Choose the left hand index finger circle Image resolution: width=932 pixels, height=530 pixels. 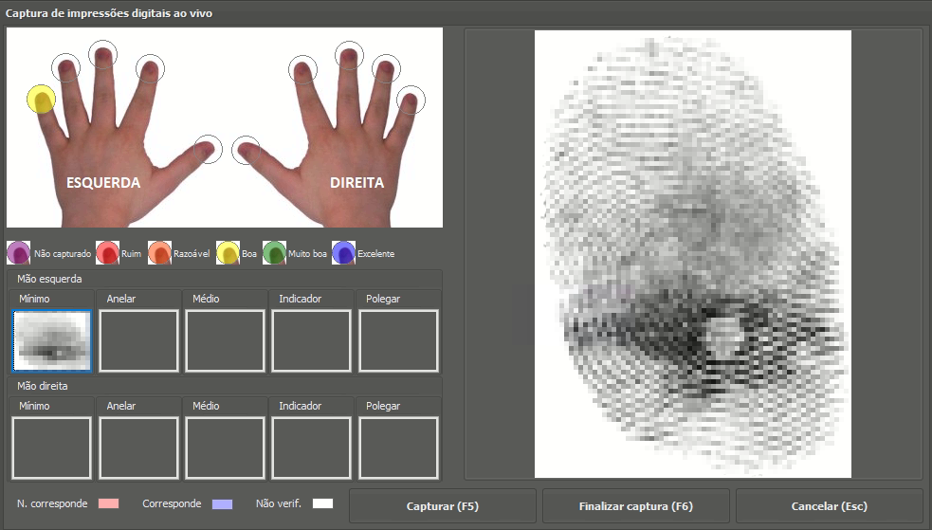[150, 68]
